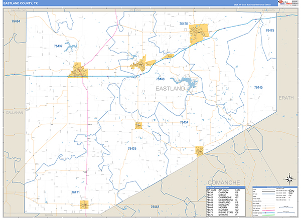The width and height of the screenshot is (301, 218).
Task: Click the 'ERATH' county name label
Action: [286, 98]
